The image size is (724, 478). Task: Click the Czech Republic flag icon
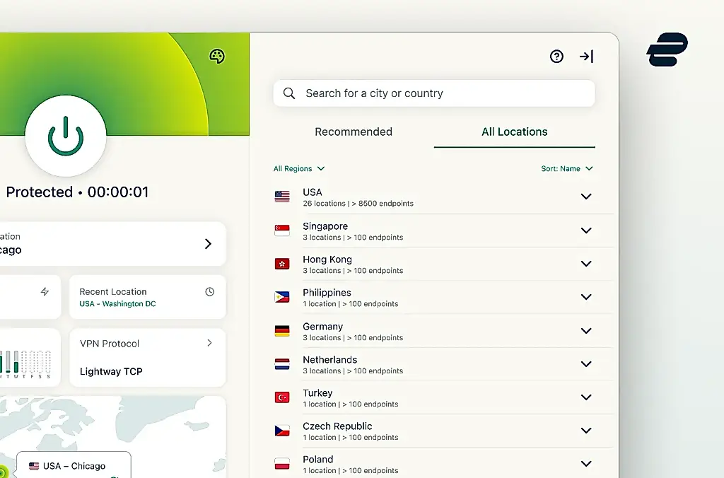pos(282,431)
